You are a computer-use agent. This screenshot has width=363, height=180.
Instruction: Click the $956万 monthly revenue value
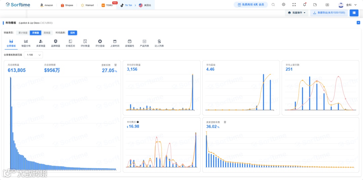(52, 70)
